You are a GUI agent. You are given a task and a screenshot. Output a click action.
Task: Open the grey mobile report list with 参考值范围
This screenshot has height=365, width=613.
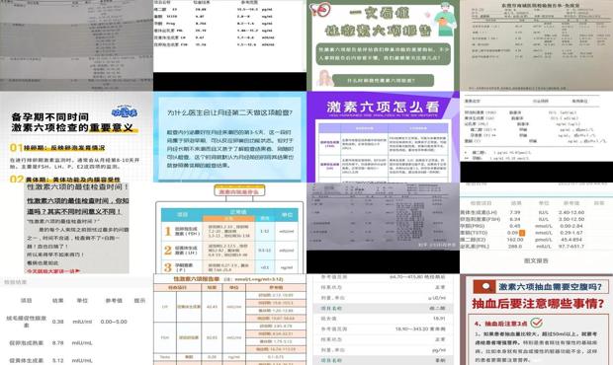[384, 320]
